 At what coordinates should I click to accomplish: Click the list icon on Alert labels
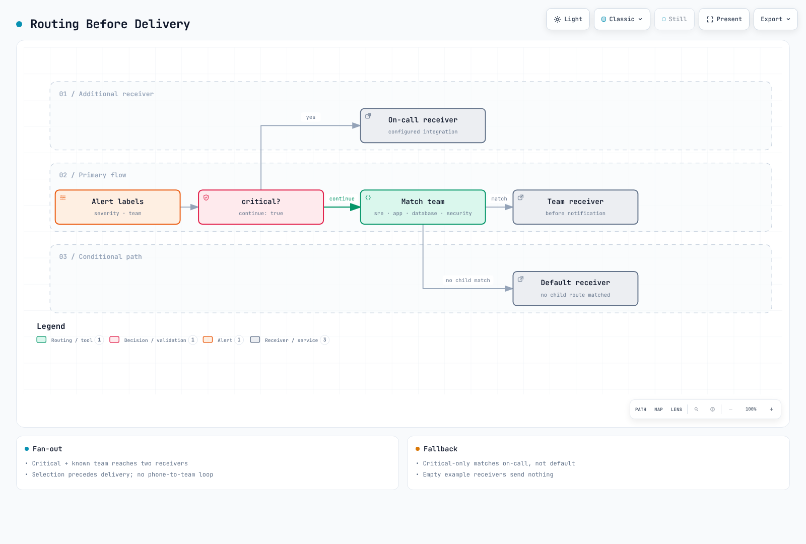tap(63, 197)
